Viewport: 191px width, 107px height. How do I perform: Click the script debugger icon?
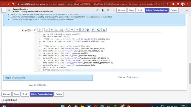click(x=98, y=30)
